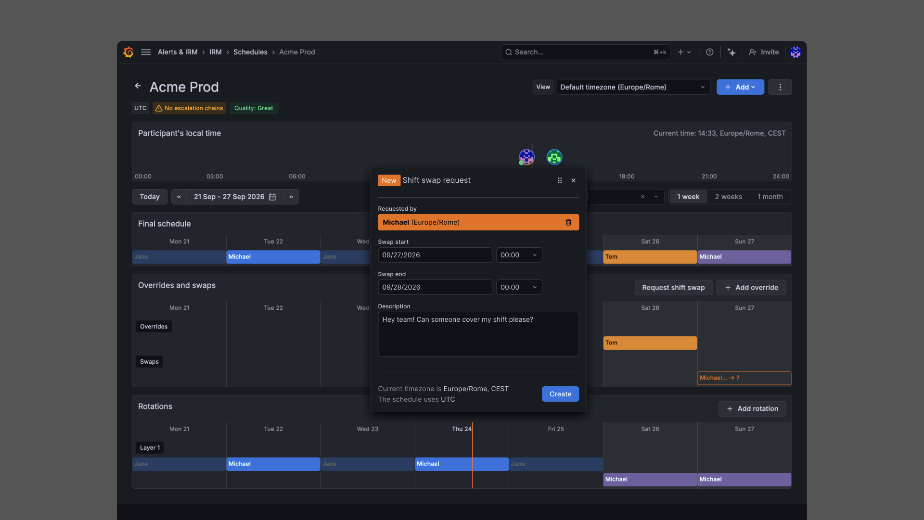Click the green participant avatar on timeline
The width and height of the screenshot is (924, 520).
pyautogui.click(x=554, y=157)
